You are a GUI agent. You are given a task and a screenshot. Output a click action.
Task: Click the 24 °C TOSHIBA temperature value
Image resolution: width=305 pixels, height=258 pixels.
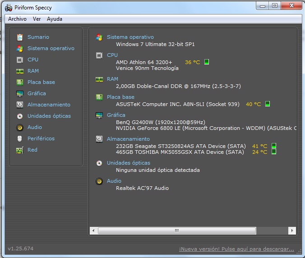click(260, 152)
